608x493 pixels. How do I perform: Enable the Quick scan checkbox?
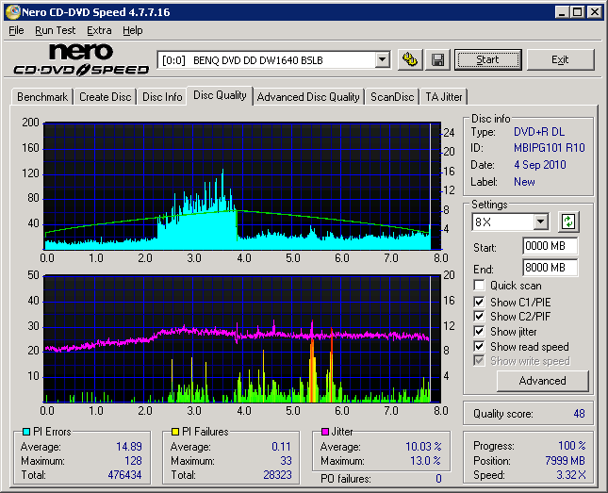(x=480, y=286)
